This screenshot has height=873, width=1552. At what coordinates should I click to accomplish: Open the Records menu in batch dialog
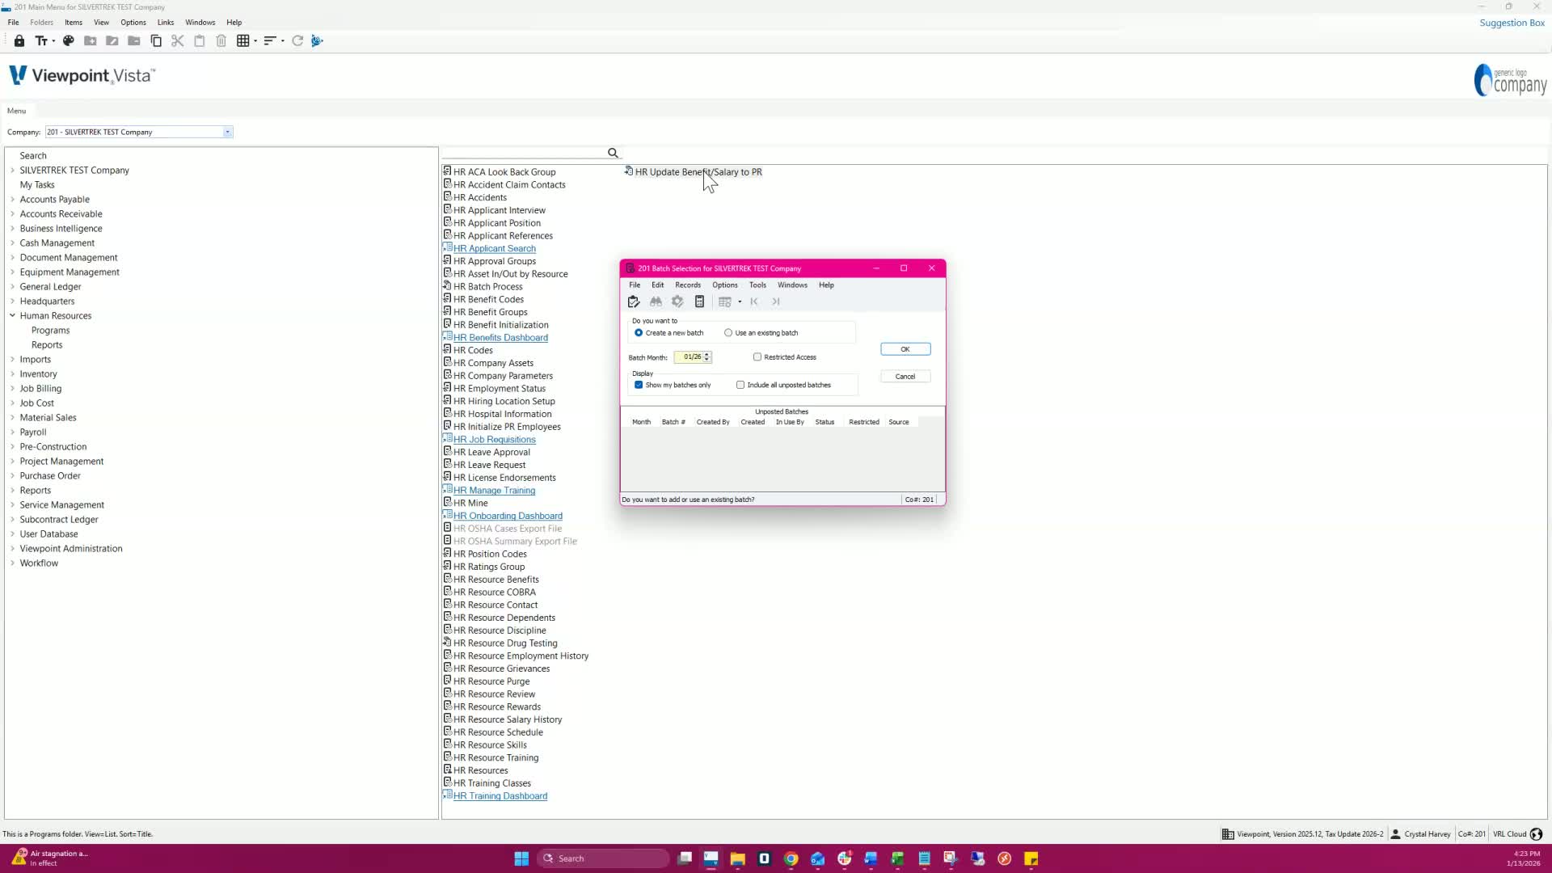(x=687, y=285)
